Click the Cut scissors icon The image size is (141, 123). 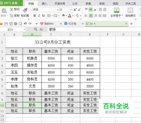click(12, 9)
